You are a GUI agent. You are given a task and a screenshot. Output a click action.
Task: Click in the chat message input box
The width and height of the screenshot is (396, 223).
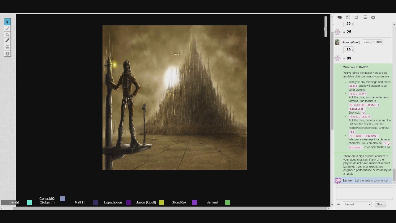click(x=364, y=194)
